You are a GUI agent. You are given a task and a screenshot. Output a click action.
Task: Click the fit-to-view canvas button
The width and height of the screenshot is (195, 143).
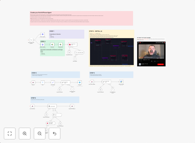pyautogui.click(x=10, y=134)
